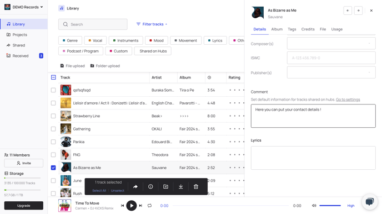
Task: Open the chat support bubble
Action: [370, 202]
